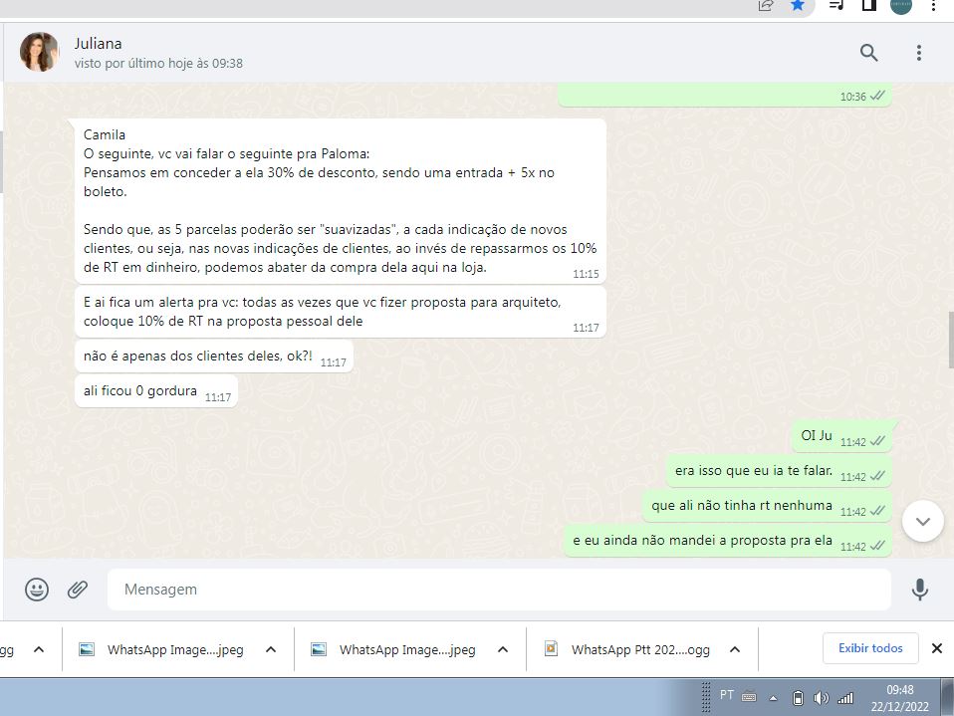This screenshot has height=716, width=954.
Task: Expand options for WhatsApp Ptt ogg download
Action: point(735,649)
